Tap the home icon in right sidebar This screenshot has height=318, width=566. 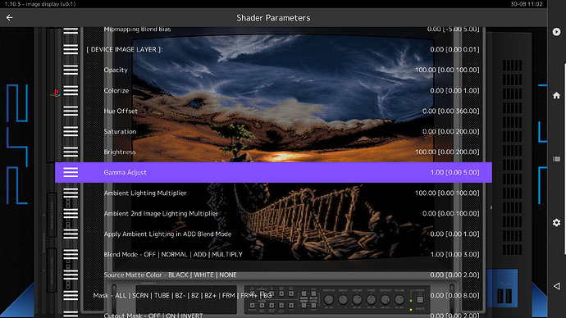[x=556, y=95]
